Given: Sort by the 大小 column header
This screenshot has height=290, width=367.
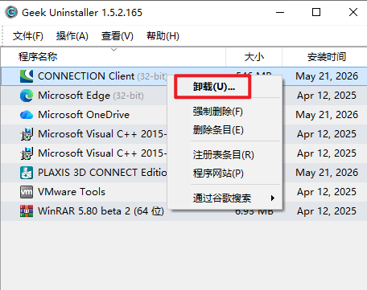Looking at the screenshot, I should [x=254, y=57].
